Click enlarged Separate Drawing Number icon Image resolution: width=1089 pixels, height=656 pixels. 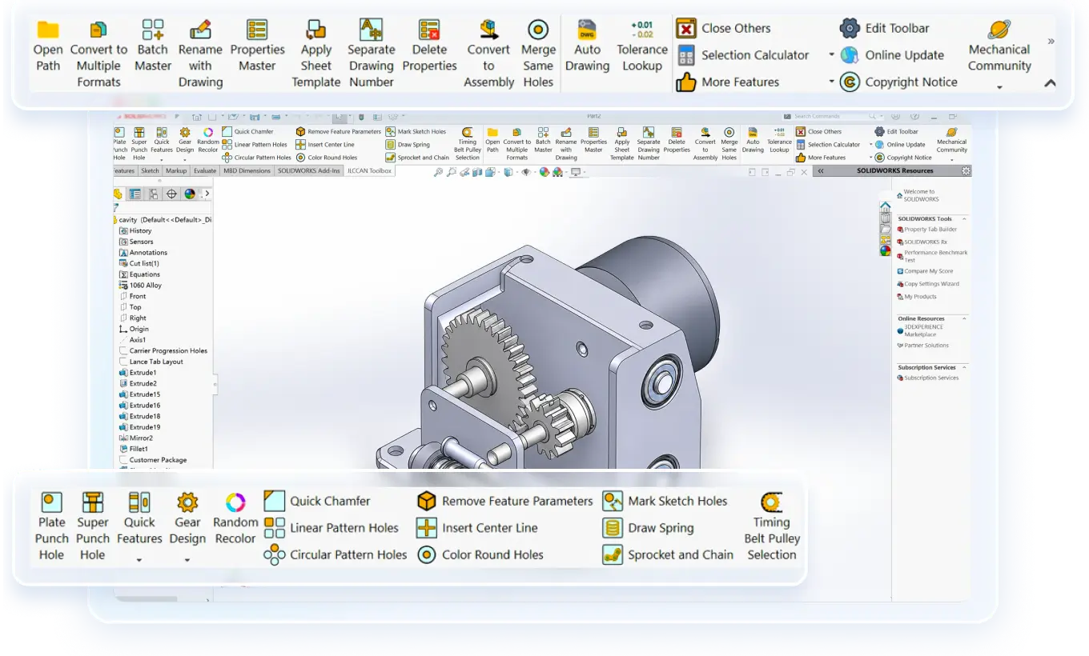pyautogui.click(x=371, y=30)
